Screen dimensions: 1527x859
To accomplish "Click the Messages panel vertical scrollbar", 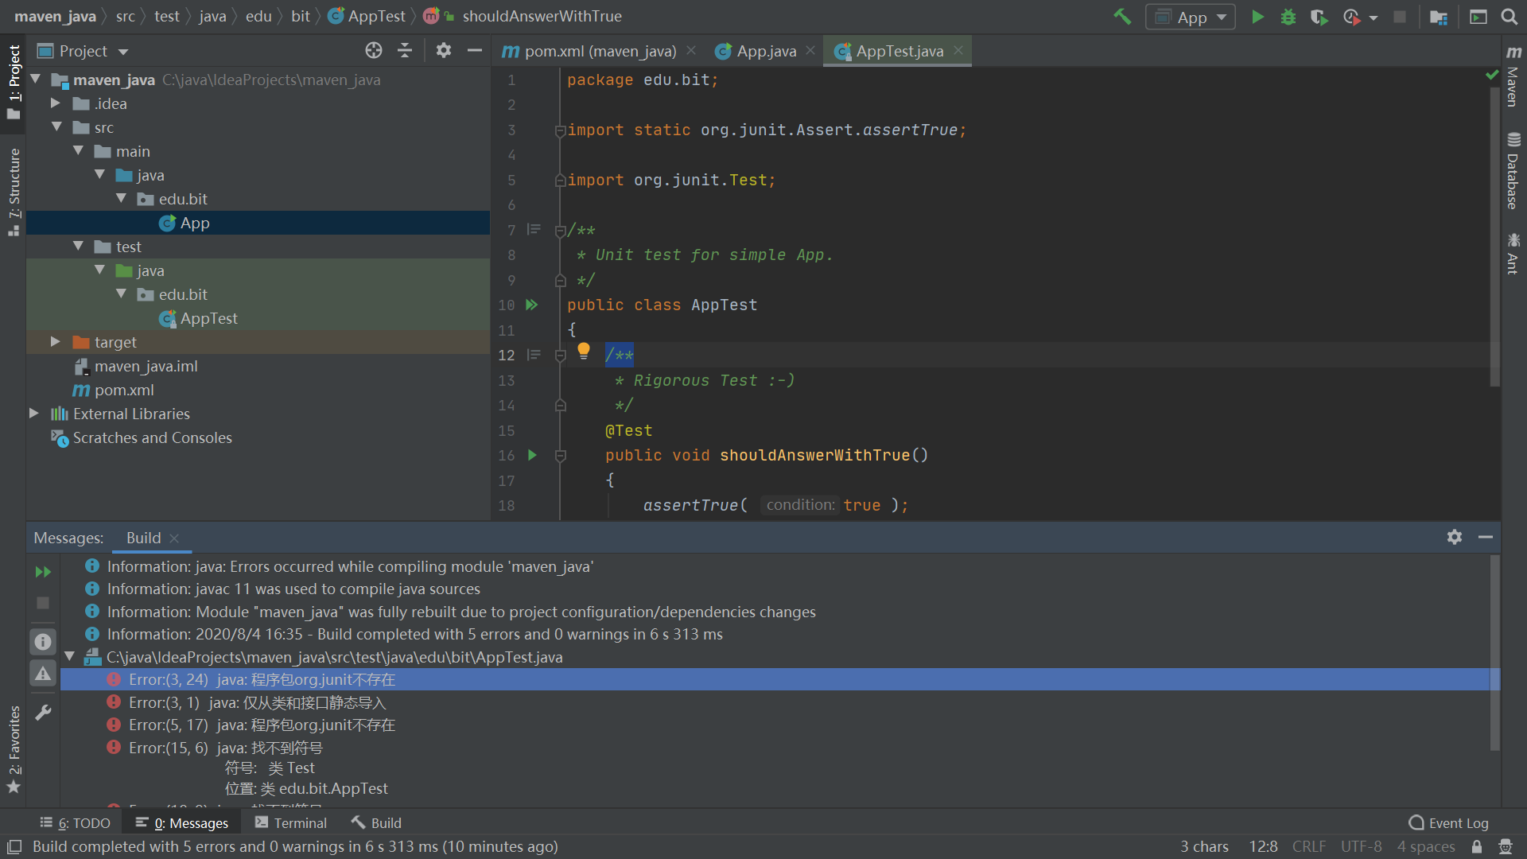I will (1494, 652).
